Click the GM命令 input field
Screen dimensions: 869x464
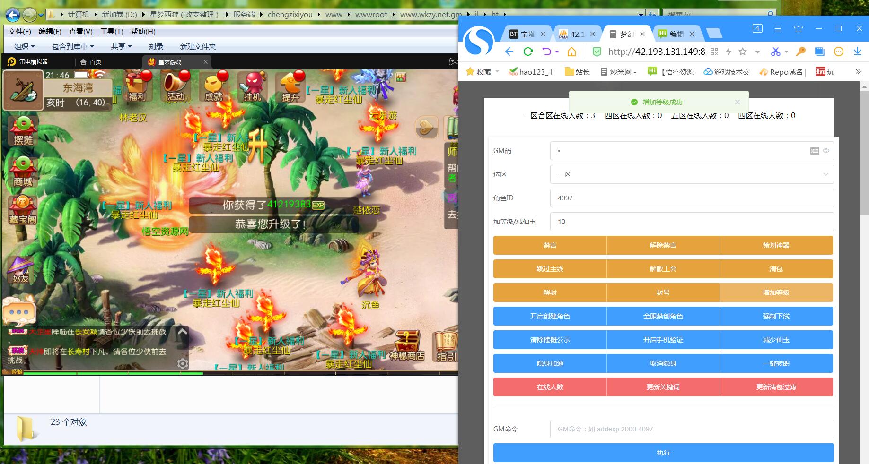pyautogui.click(x=691, y=429)
